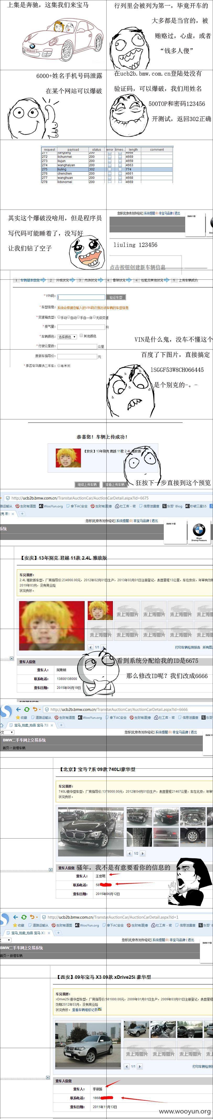The width and height of the screenshot is (213, 1119).
Task: Click the 查看上传车辆 button
Action: 115,484
